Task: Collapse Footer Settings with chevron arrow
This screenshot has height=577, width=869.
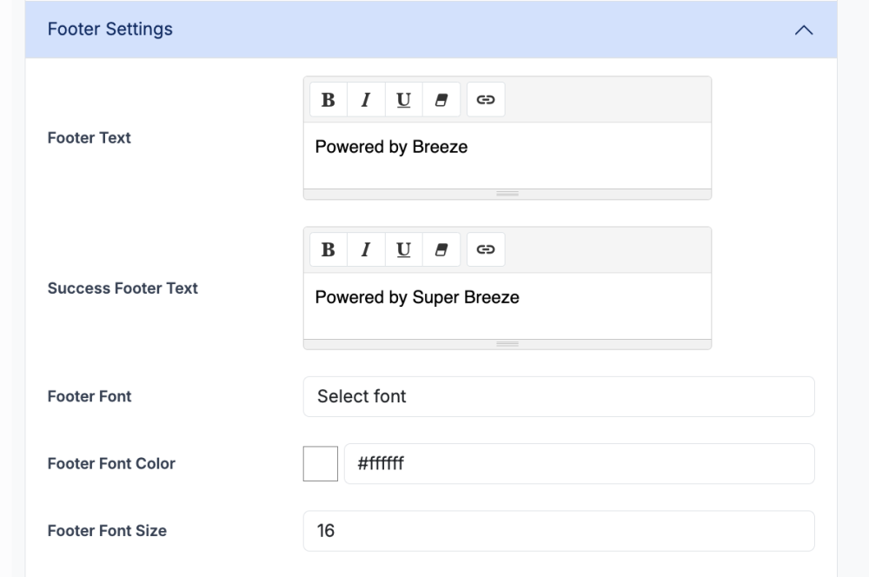Action: [804, 30]
